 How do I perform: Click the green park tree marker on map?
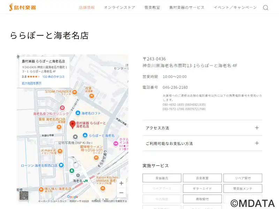72,171
